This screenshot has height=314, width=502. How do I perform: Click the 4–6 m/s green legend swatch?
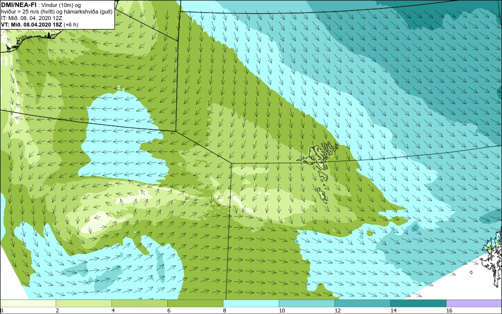click(x=139, y=303)
